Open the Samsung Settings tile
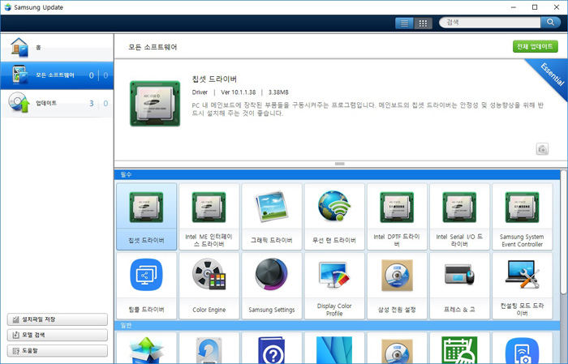The height and width of the screenshot is (364, 568). (x=271, y=285)
